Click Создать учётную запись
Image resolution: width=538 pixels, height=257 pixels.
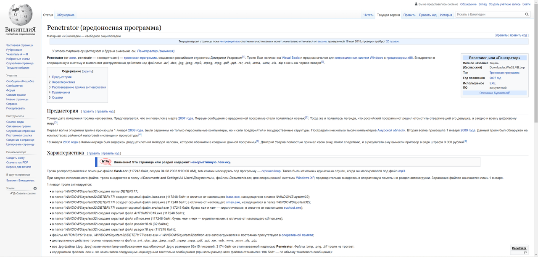tap(504, 4)
